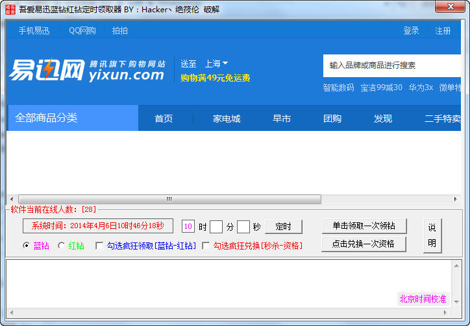Enable 勾选疯狂领取[蓝钻-红钻] checkbox

(x=99, y=246)
